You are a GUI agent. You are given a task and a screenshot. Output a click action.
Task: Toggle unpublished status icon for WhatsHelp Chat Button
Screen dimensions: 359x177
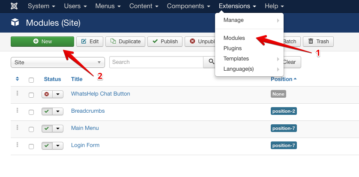pos(47,94)
